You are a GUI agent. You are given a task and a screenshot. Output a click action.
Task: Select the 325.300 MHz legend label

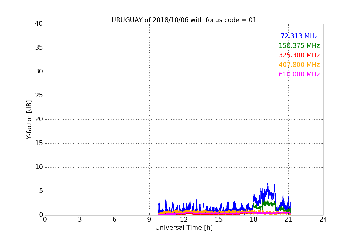click(299, 55)
